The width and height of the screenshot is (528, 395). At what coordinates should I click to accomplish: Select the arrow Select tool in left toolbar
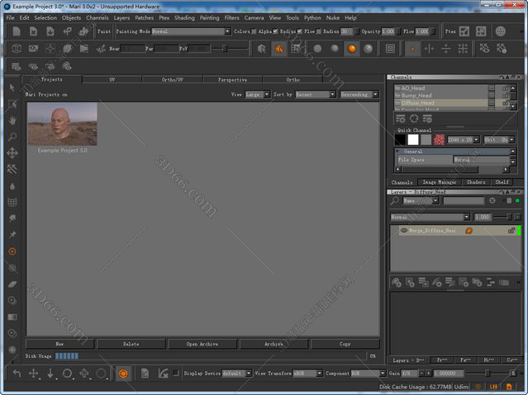pyautogui.click(x=12, y=87)
